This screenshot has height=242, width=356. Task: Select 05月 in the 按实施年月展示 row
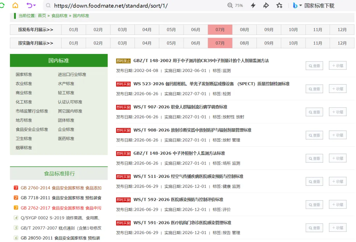(x=171, y=43)
